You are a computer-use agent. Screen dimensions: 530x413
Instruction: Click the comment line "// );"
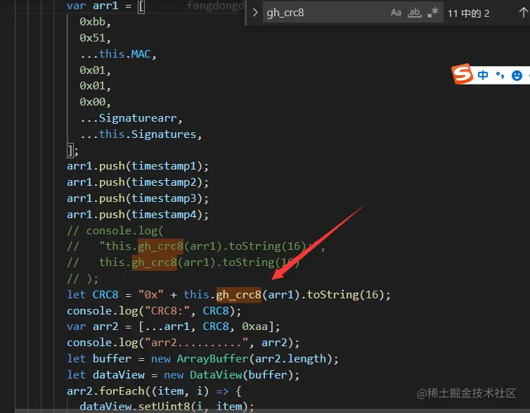click(x=83, y=279)
